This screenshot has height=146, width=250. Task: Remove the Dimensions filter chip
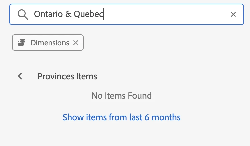pos(76,43)
